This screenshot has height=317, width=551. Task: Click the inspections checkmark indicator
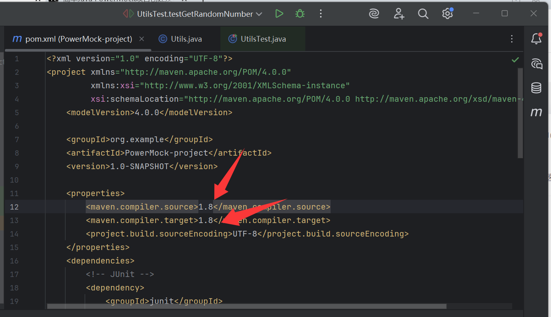tap(515, 59)
